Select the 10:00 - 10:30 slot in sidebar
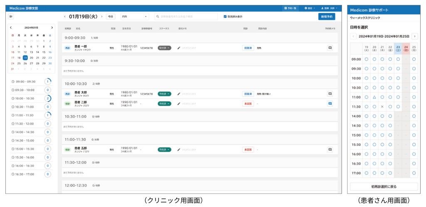This screenshot has height=207, width=426. click(31, 98)
